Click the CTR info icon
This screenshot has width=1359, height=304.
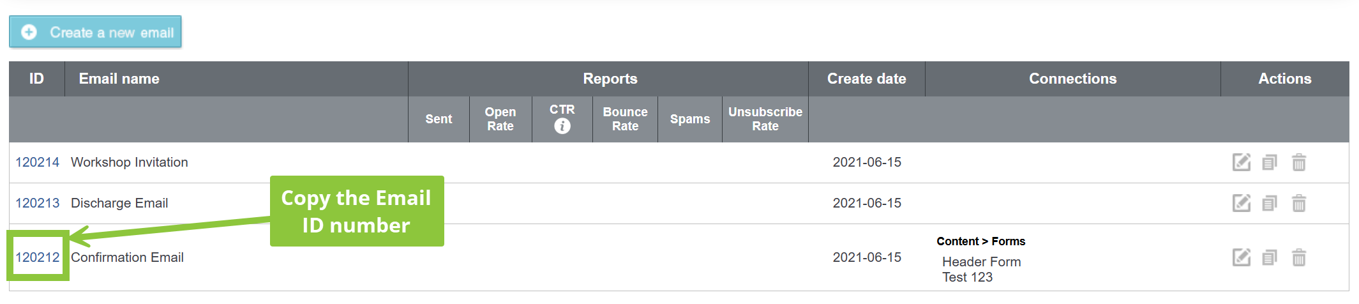(x=562, y=126)
